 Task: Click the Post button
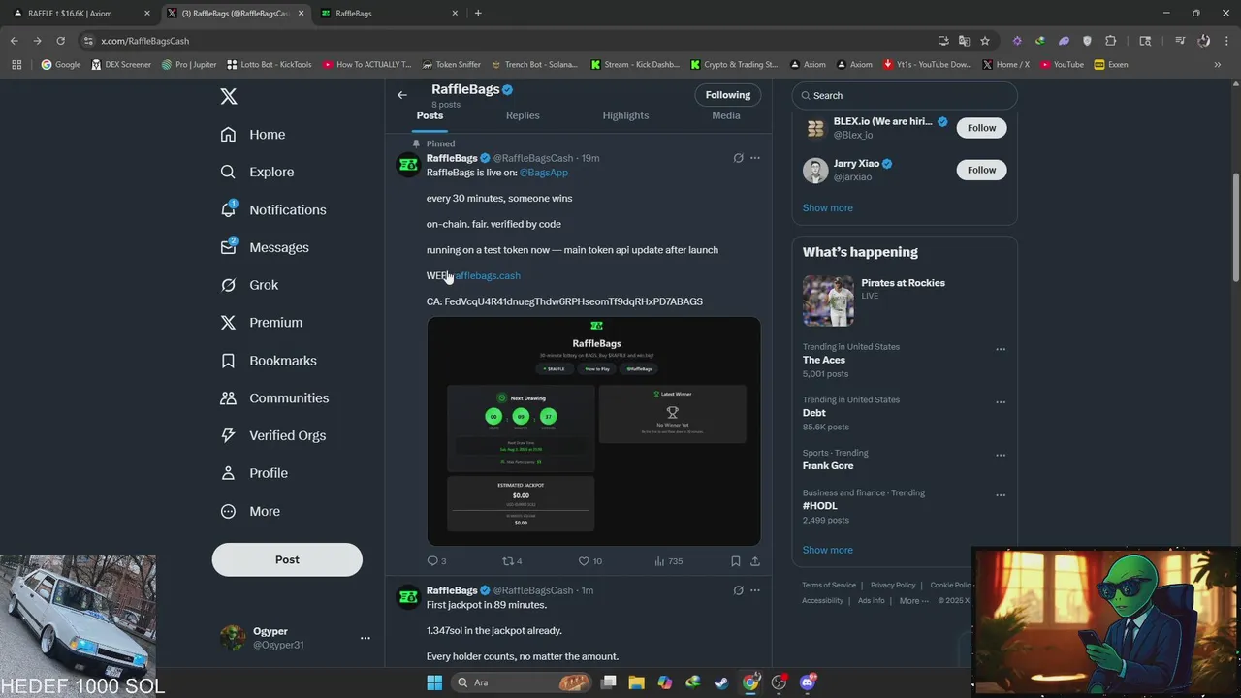(287, 559)
